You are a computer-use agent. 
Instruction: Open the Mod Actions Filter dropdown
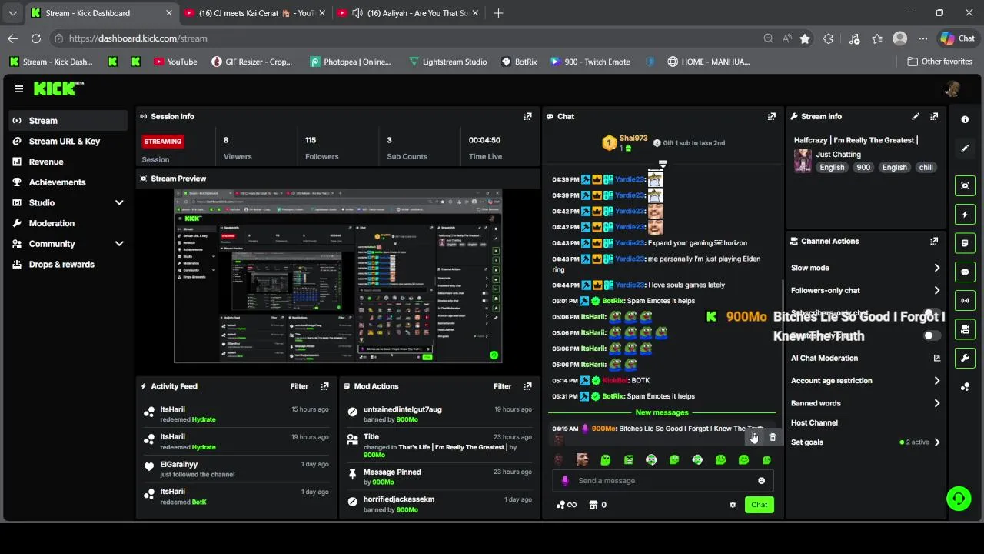coord(502,386)
